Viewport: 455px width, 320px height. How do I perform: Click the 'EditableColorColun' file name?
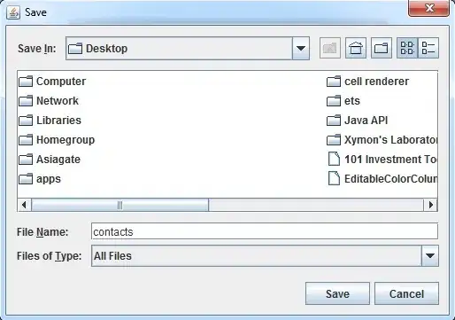tap(390, 179)
